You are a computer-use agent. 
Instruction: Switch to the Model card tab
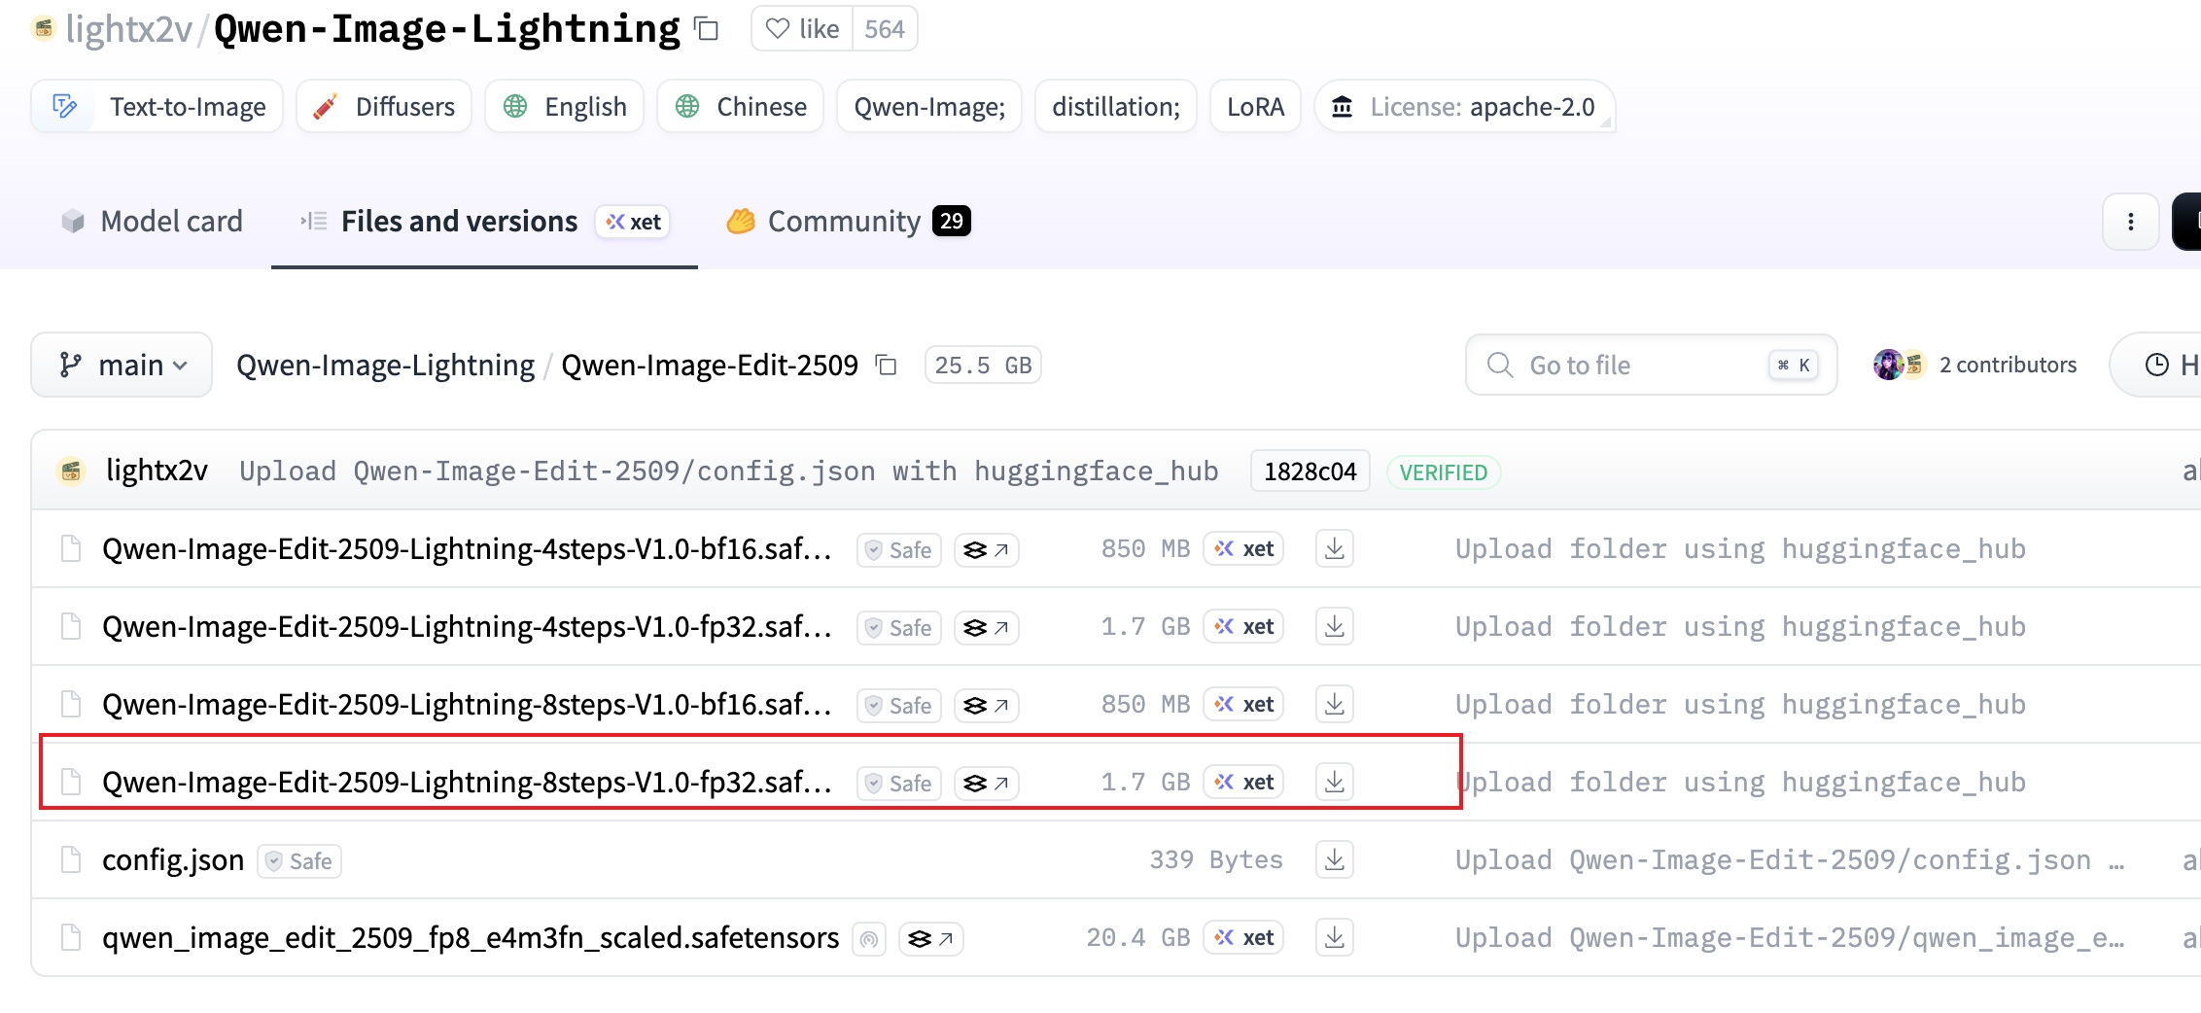point(152,222)
